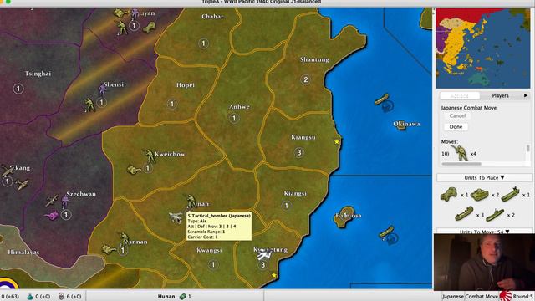Viewport: 535px width, 301px height.
Task: Click the Kiangsu territory label
Action: 303,137
